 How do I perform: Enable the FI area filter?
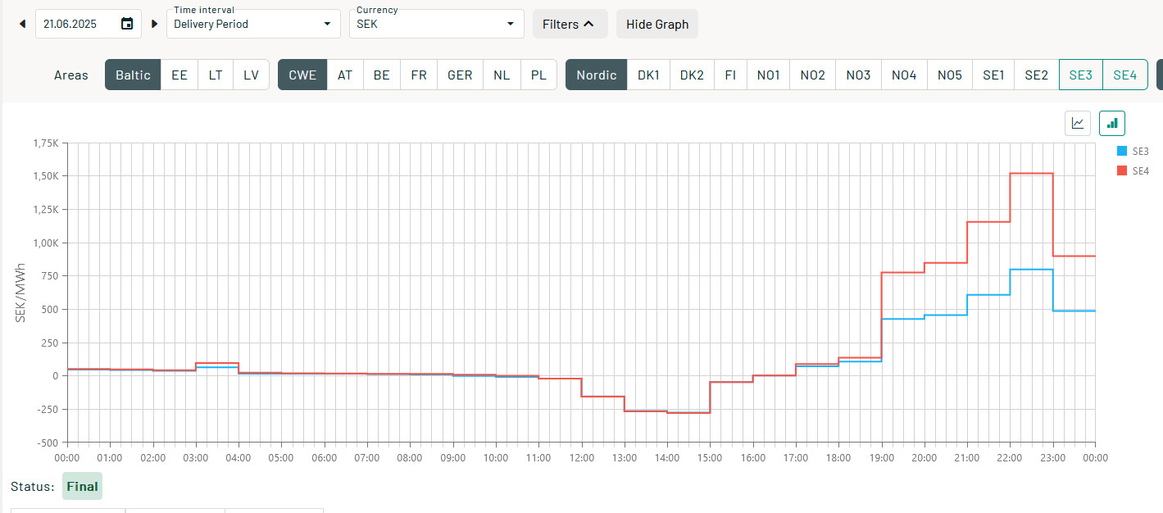click(730, 75)
